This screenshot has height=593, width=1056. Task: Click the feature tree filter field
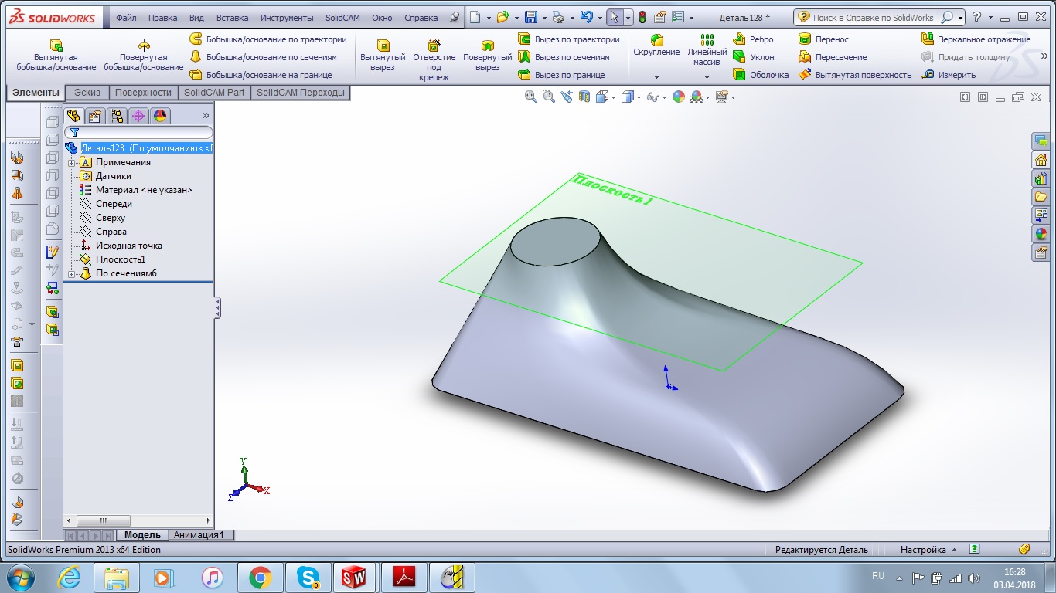coord(139,132)
